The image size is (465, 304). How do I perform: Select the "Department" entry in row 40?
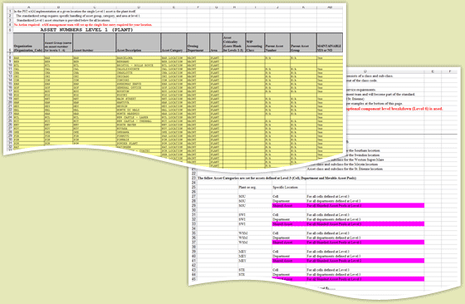click(281, 256)
